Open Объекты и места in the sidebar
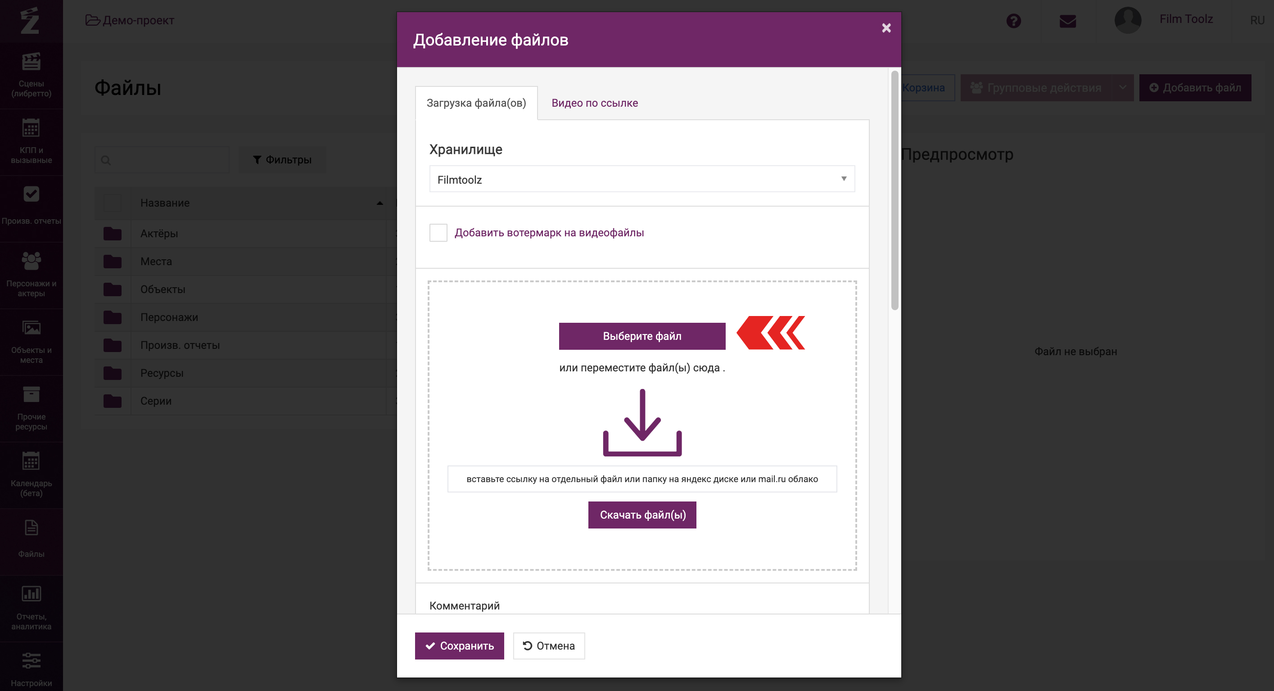 pyautogui.click(x=31, y=342)
